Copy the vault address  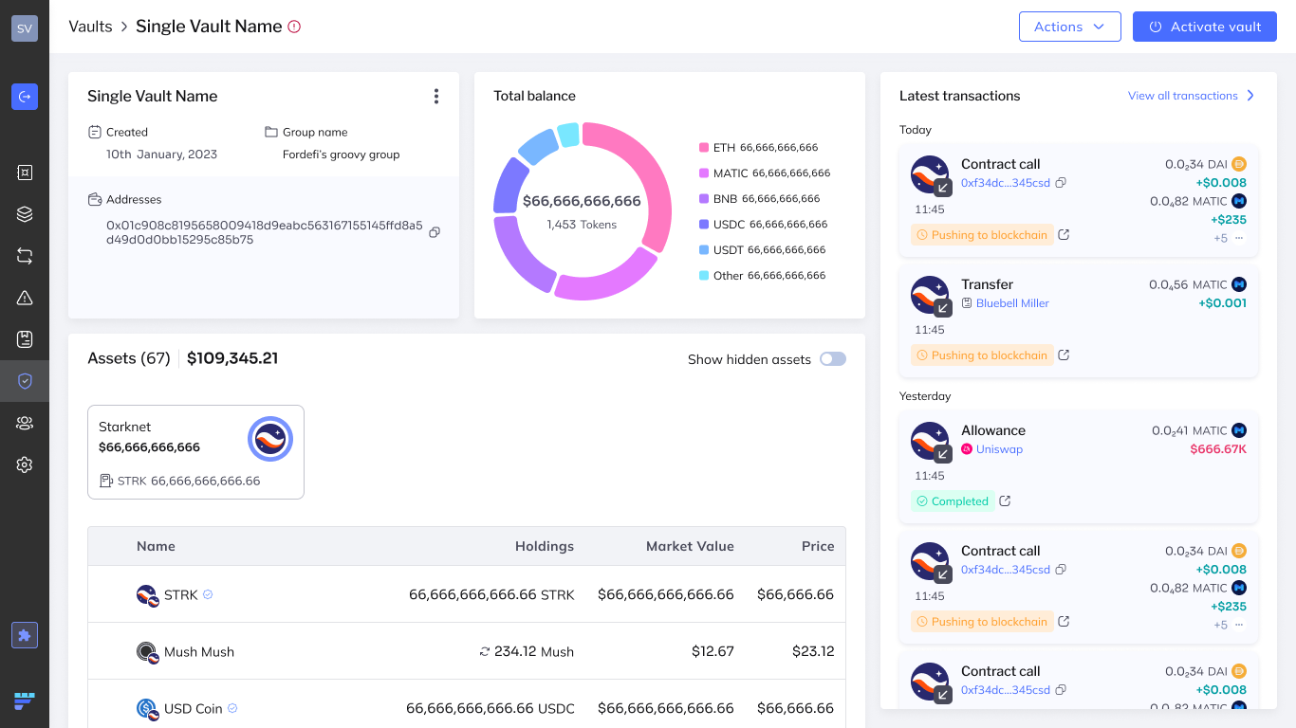click(435, 232)
